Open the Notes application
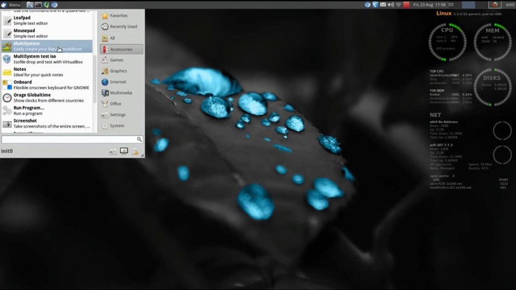516x290 pixels. [x=47, y=72]
